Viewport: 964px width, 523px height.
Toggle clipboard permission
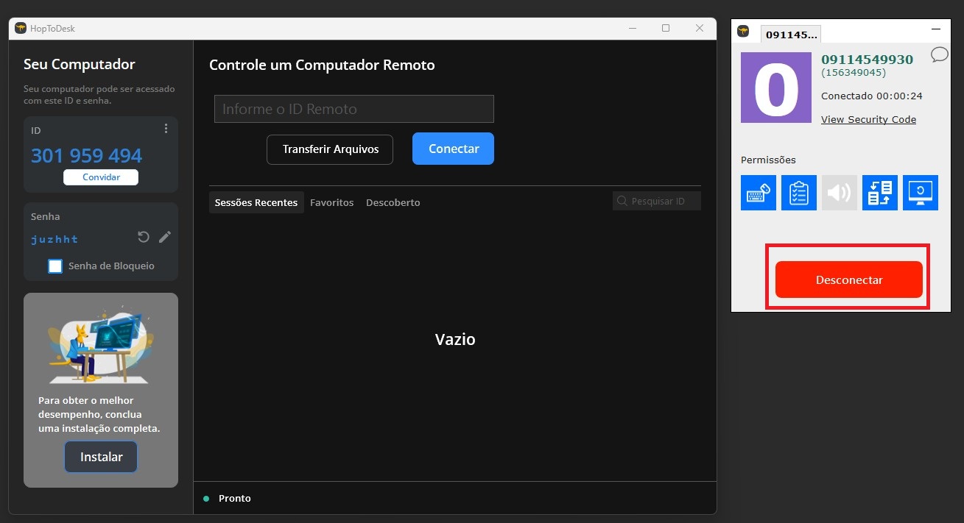tap(799, 193)
